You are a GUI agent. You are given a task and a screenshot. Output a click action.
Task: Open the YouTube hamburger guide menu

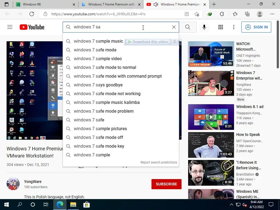point(10,27)
